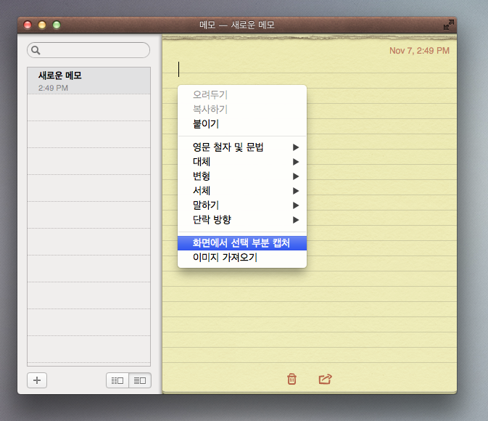Select 새로운 메모 note in list

click(88, 81)
